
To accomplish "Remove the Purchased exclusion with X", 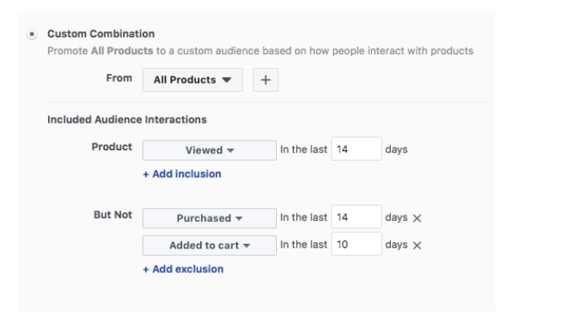I will 418,219.
